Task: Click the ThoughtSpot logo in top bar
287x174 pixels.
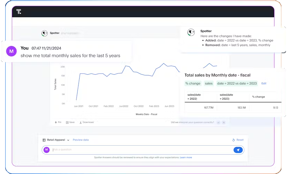Action: pos(19,12)
